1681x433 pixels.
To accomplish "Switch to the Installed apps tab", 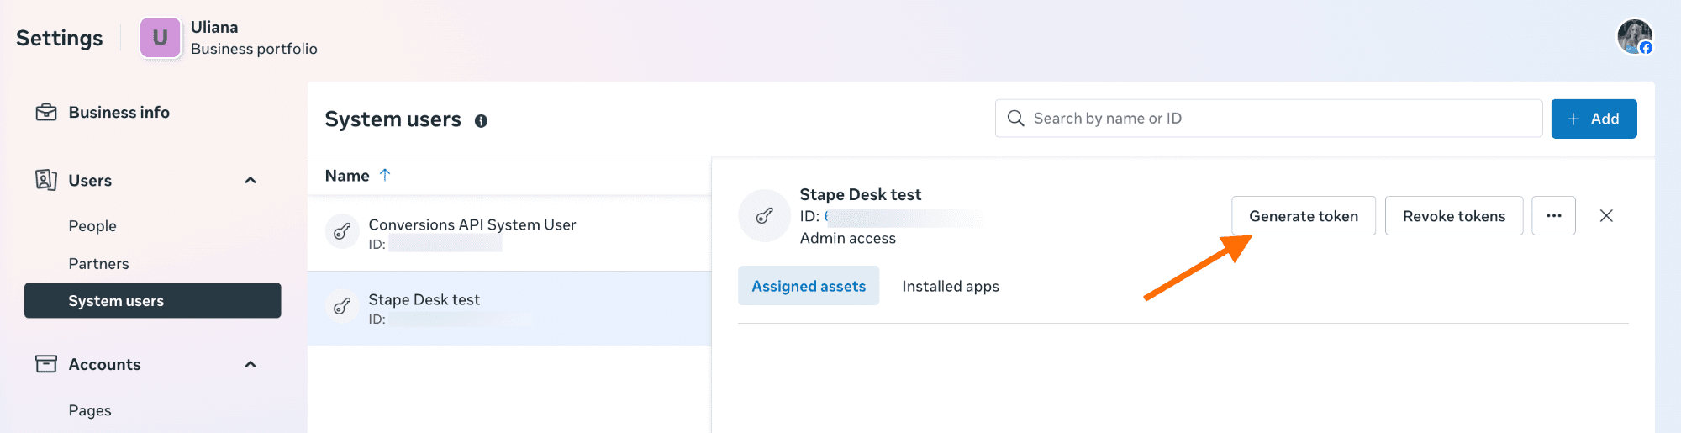I will tap(951, 286).
